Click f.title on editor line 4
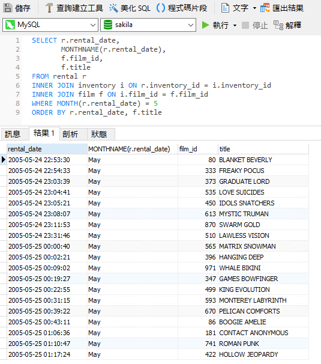 tap(76, 67)
